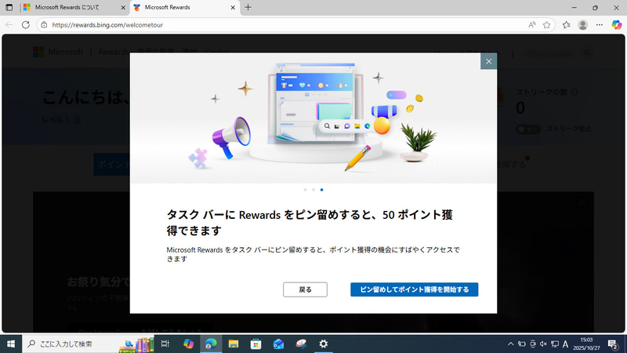
Task: Select the first carousel page dot
Action: (x=305, y=190)
